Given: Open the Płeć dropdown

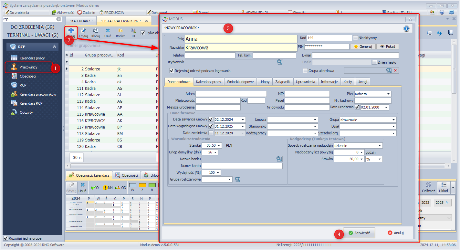Looking at the screenshot, I should [388, 94].
